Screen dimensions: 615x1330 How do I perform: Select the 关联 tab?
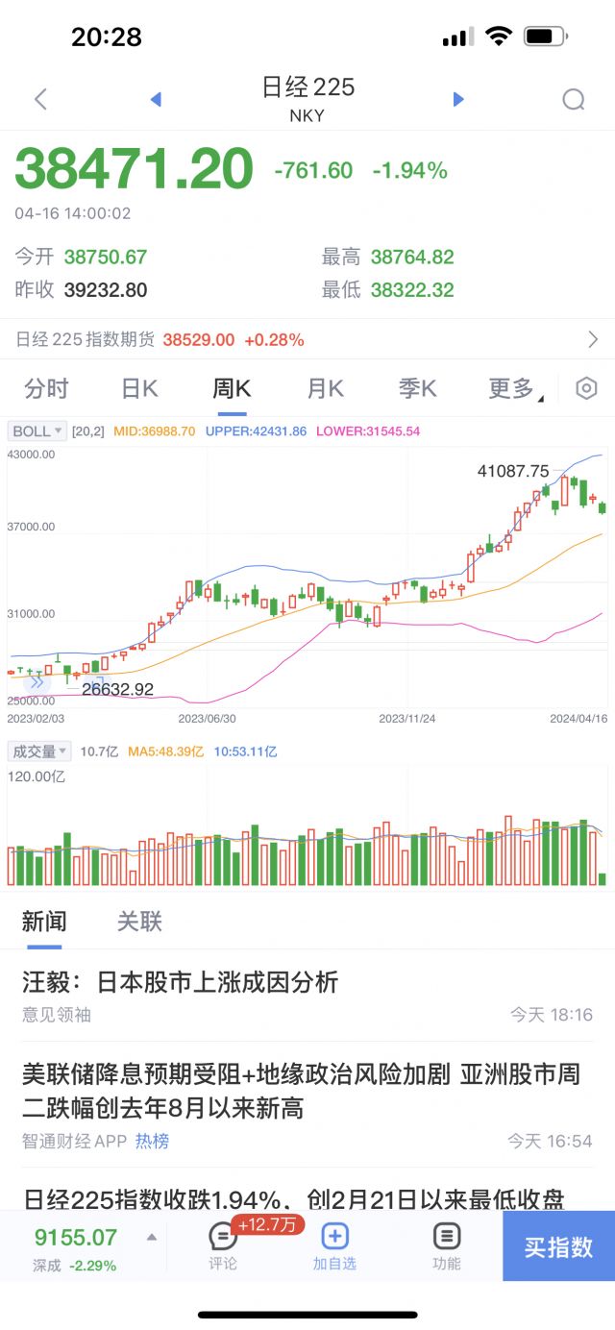tap(139, 922)
